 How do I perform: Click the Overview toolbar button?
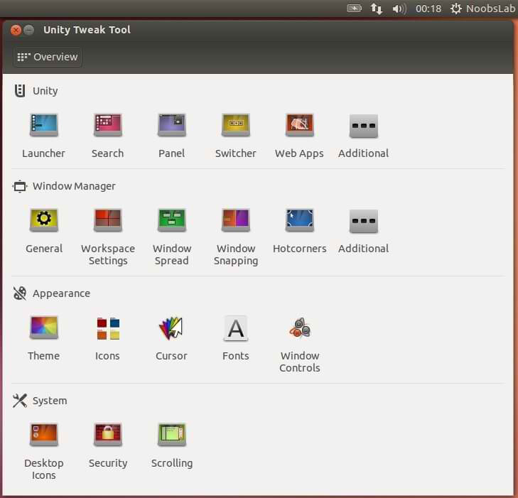[x=48, y=57]
